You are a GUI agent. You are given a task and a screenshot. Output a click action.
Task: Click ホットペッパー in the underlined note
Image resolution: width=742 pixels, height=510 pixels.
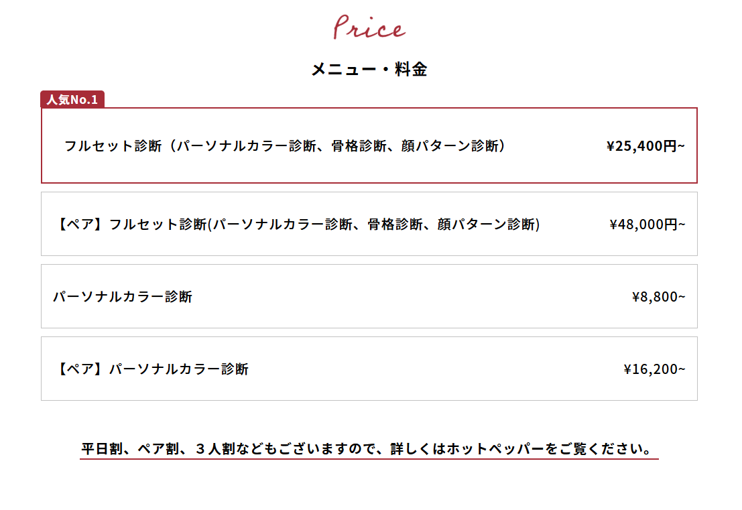coord(495,448)
